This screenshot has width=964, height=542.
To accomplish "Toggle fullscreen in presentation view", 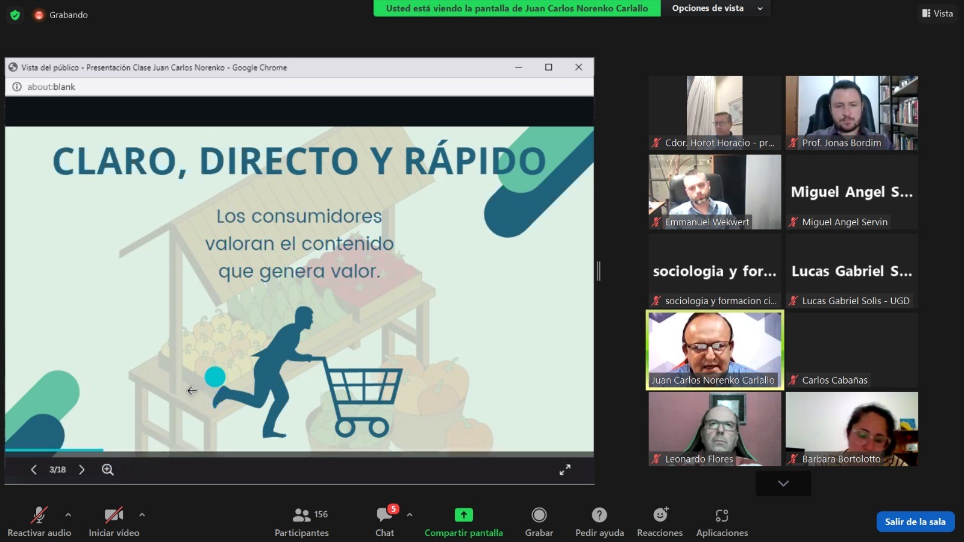I will (x=565, y=470).
